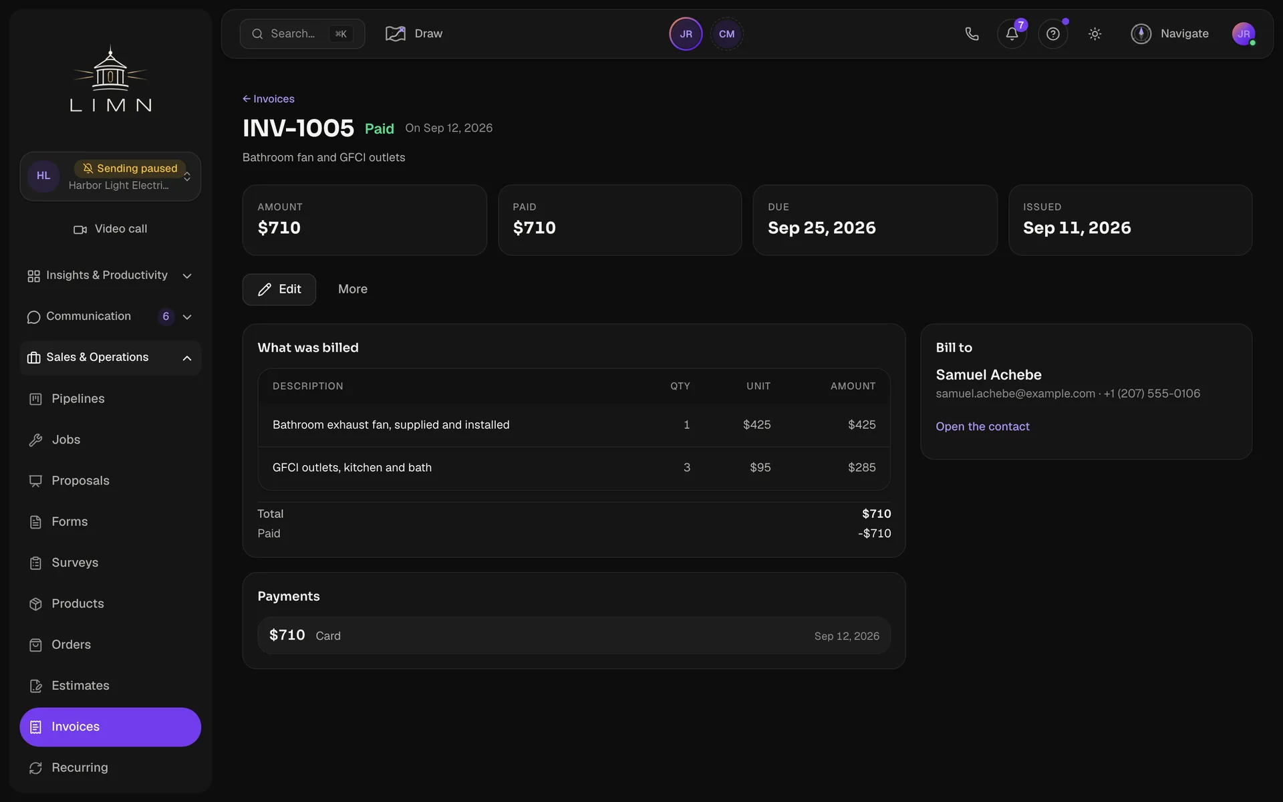Click the $710 Card payment row
The image size is (1283, 802).
point(574,636)
